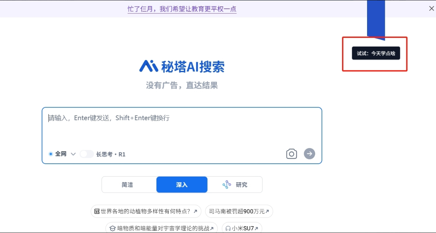Switch to the 简洁 mode tab
The image size is (436, 233).
tap(127, 185)
